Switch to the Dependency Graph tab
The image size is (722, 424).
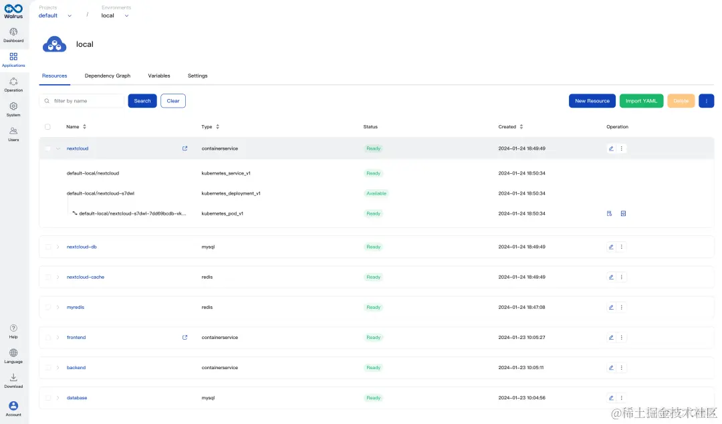pos(107,76)
